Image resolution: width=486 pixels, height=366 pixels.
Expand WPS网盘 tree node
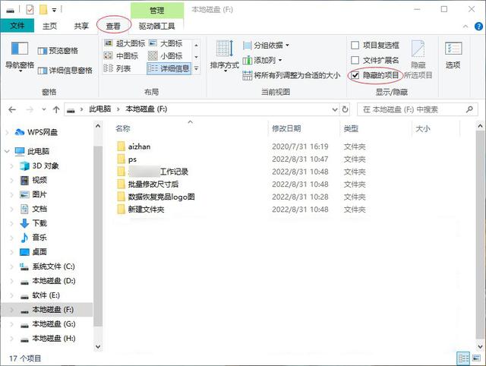coord(8,132)
